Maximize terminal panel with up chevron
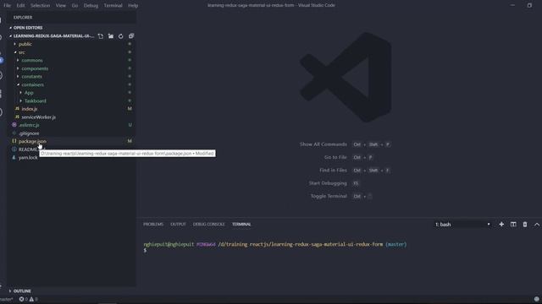The height and width of the screenshot is (304, 542). point(536,225)
